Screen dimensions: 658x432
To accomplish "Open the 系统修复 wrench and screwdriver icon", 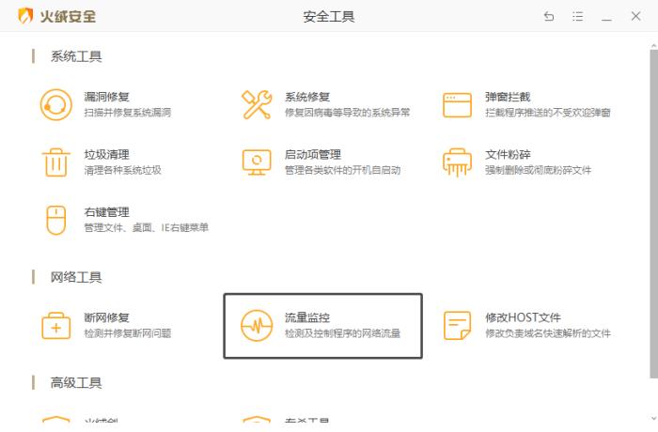I will [x=257, y=104].
